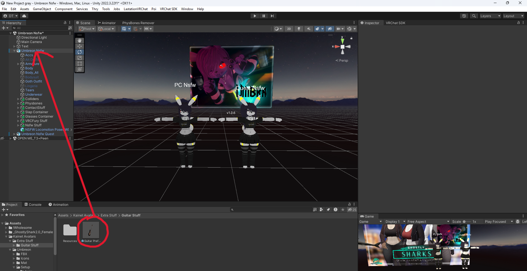Toggle hidden packages visibility count 25
The height and width of the screenshot is (271, 527).
[x=352, y=210]
